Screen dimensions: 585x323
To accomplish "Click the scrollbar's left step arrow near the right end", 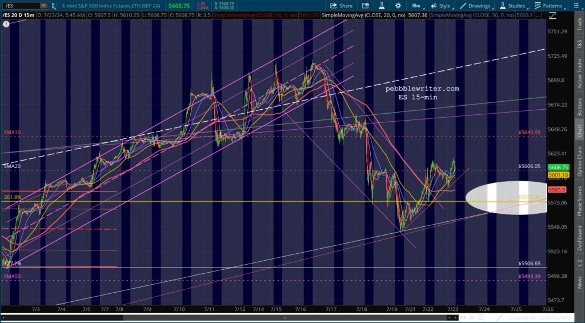I will pos(449,317).
